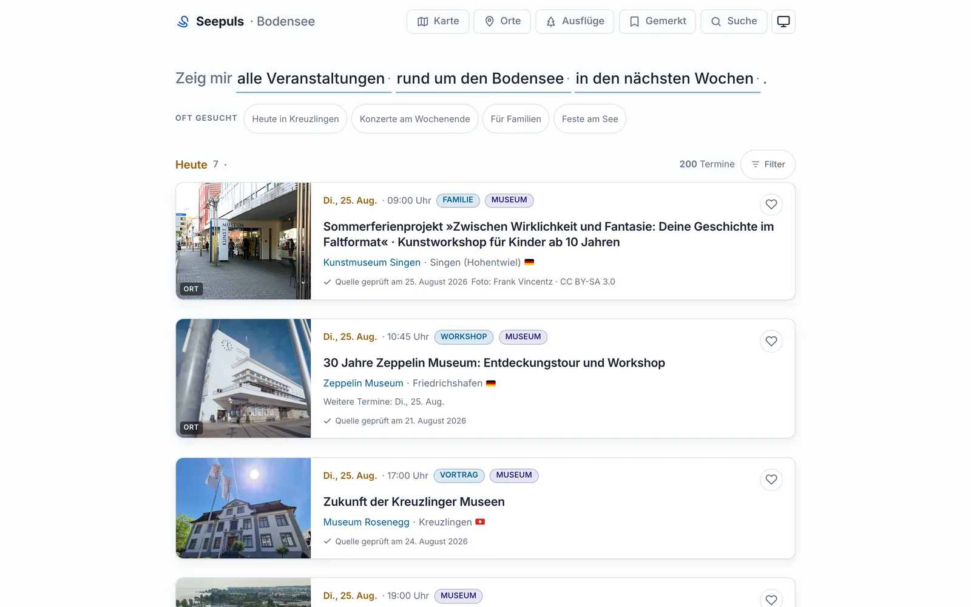Open the Museum Rosenegg venue link
The image size is (971, 607).
coord(366,522)
